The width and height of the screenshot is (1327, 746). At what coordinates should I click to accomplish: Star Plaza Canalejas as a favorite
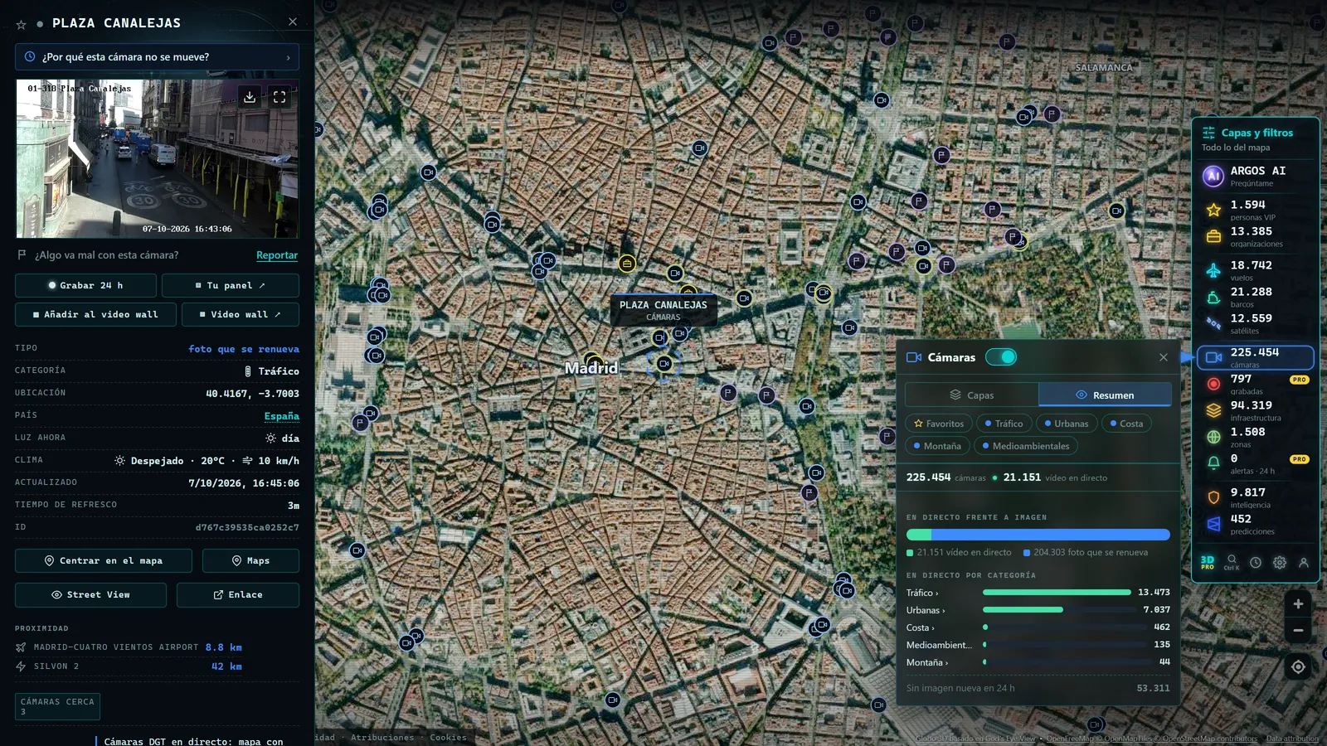22,24
